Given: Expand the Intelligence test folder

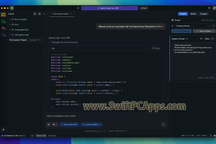Looking at the screenshot, I should (10, 35).
